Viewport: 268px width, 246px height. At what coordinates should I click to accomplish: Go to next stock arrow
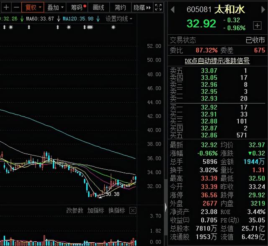click(x=263, y=10)
